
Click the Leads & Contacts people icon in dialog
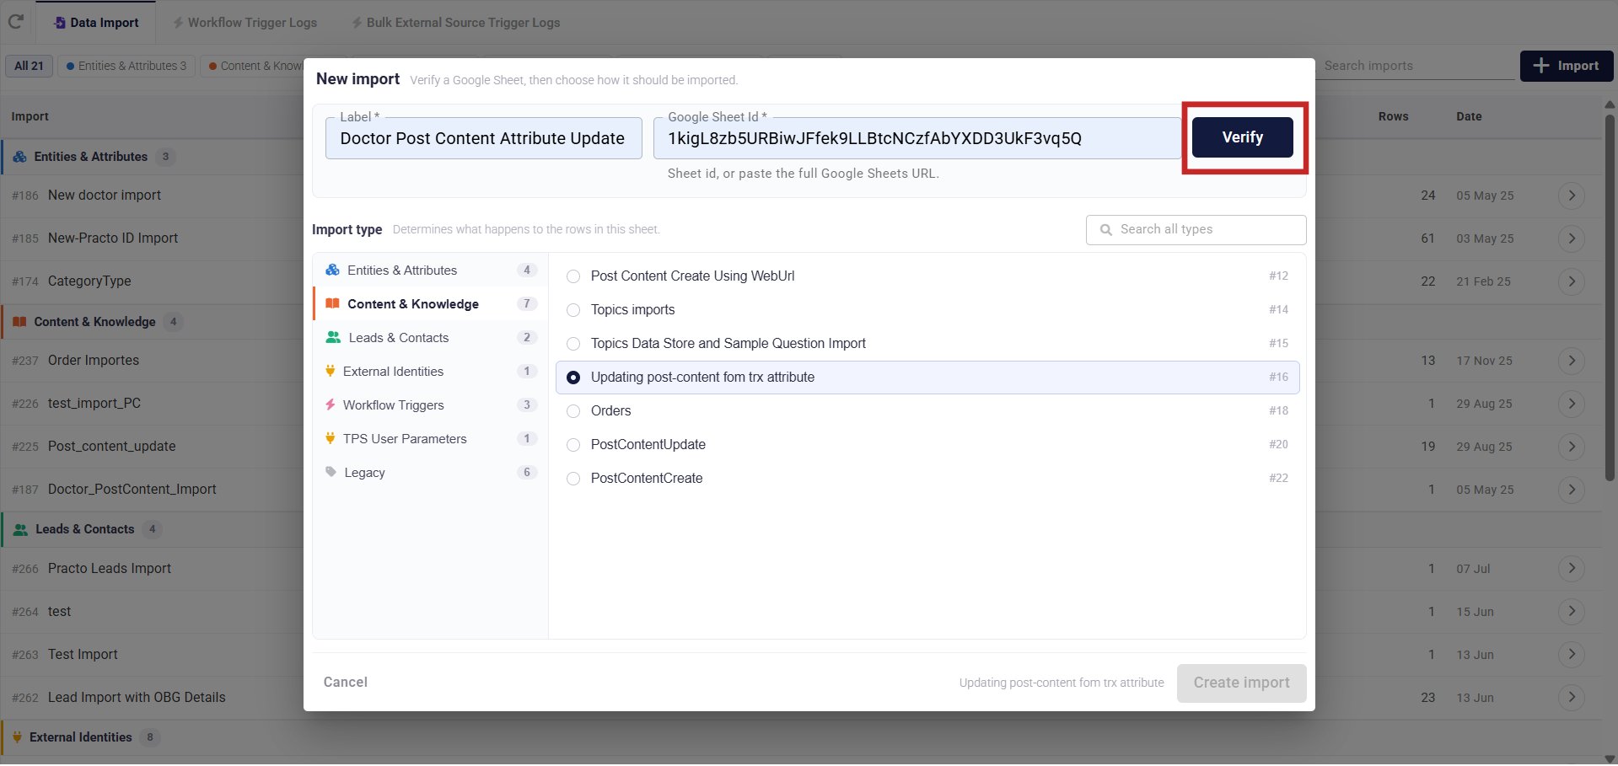coord(333,337)
